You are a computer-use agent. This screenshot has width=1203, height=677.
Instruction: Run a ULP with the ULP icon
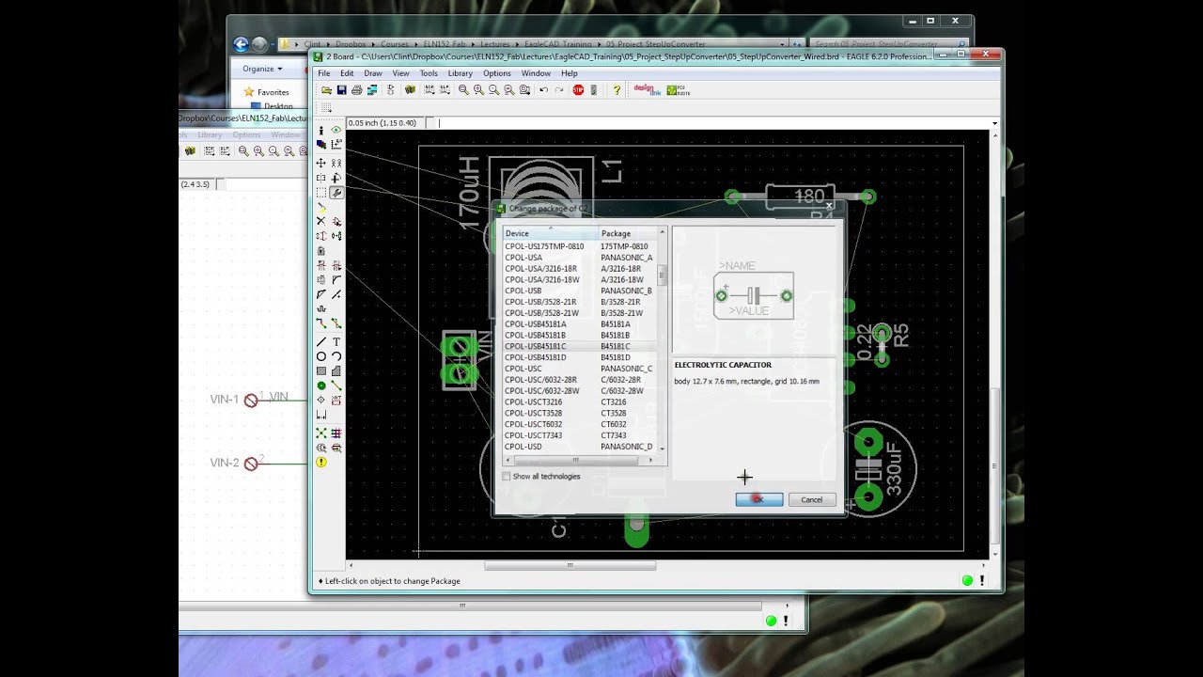(445, 90)
